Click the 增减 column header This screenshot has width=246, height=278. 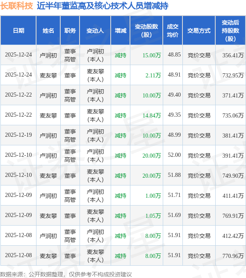click(x=121, y=30)
